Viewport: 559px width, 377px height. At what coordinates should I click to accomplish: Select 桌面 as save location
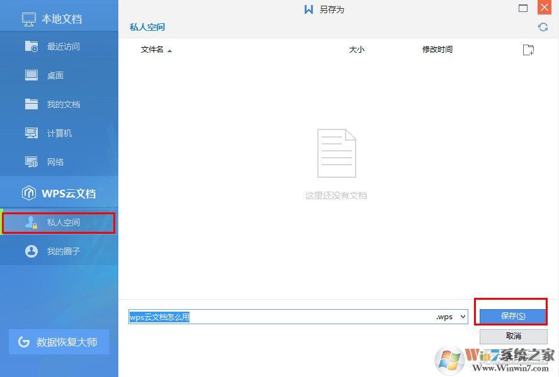59,75
